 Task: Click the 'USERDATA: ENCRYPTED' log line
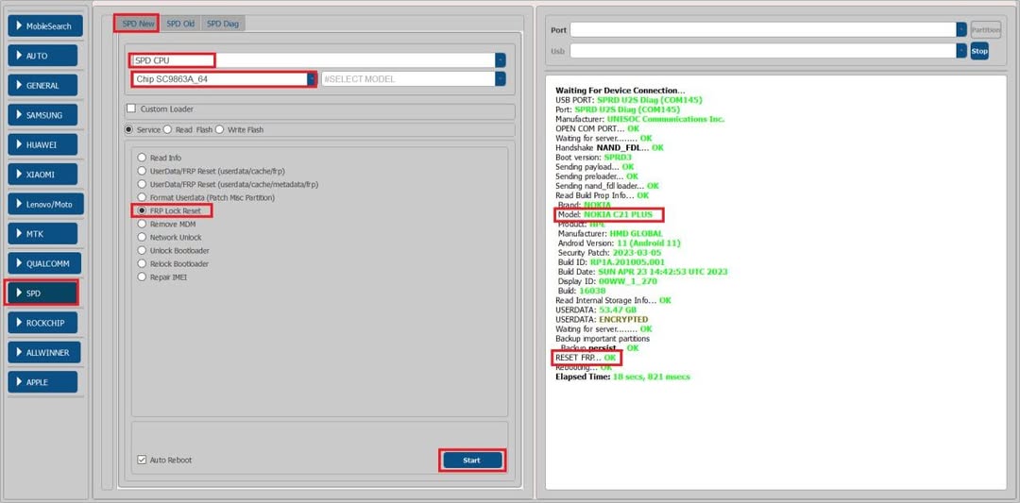(x=602, y=320)
